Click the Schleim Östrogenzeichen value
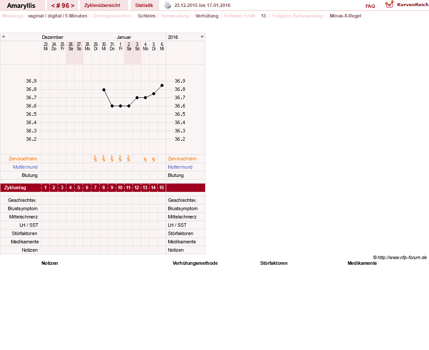 tap(146, 16)
